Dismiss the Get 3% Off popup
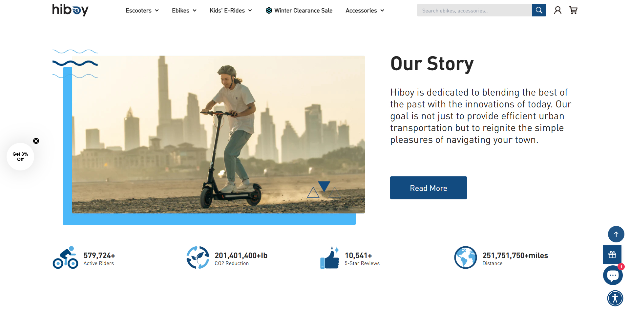Screen dimensions: 630x313 [36, 141]
